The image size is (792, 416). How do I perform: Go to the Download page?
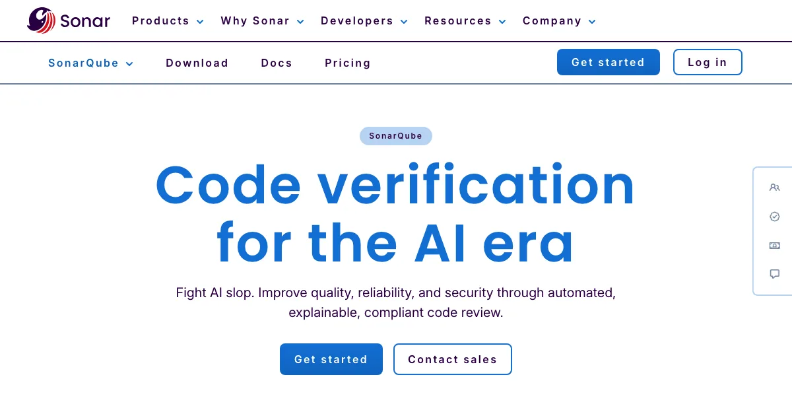point(197,63)
